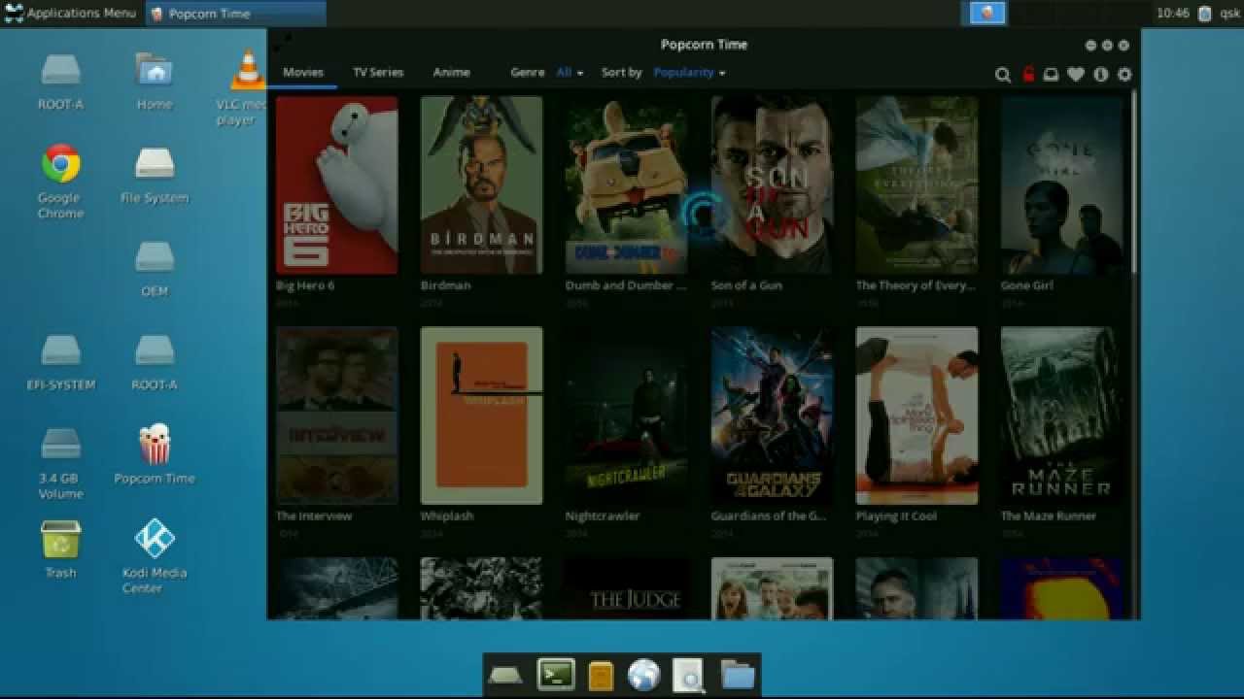Open the Gone Girl poster

coord(1061,184)
